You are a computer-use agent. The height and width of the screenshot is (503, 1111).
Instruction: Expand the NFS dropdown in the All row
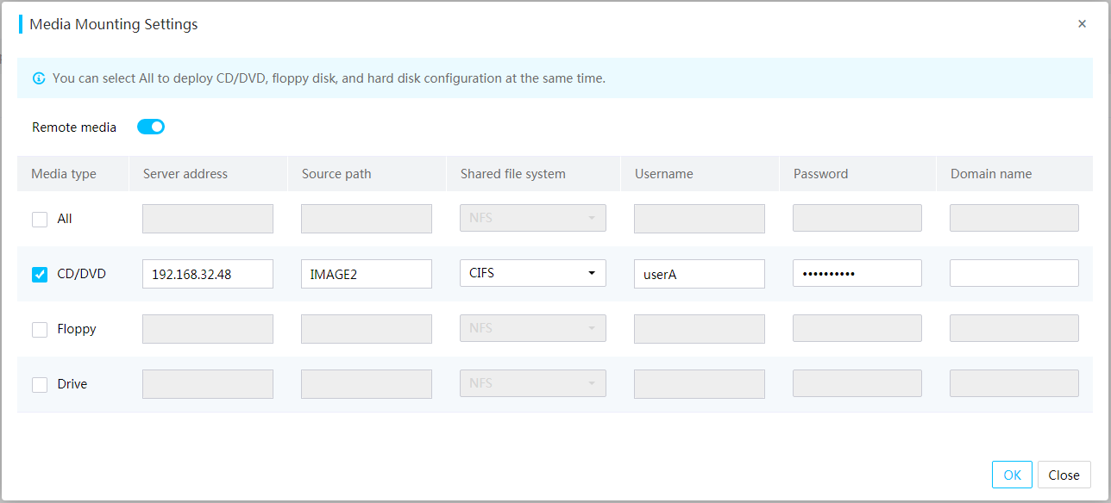point(533,218)
